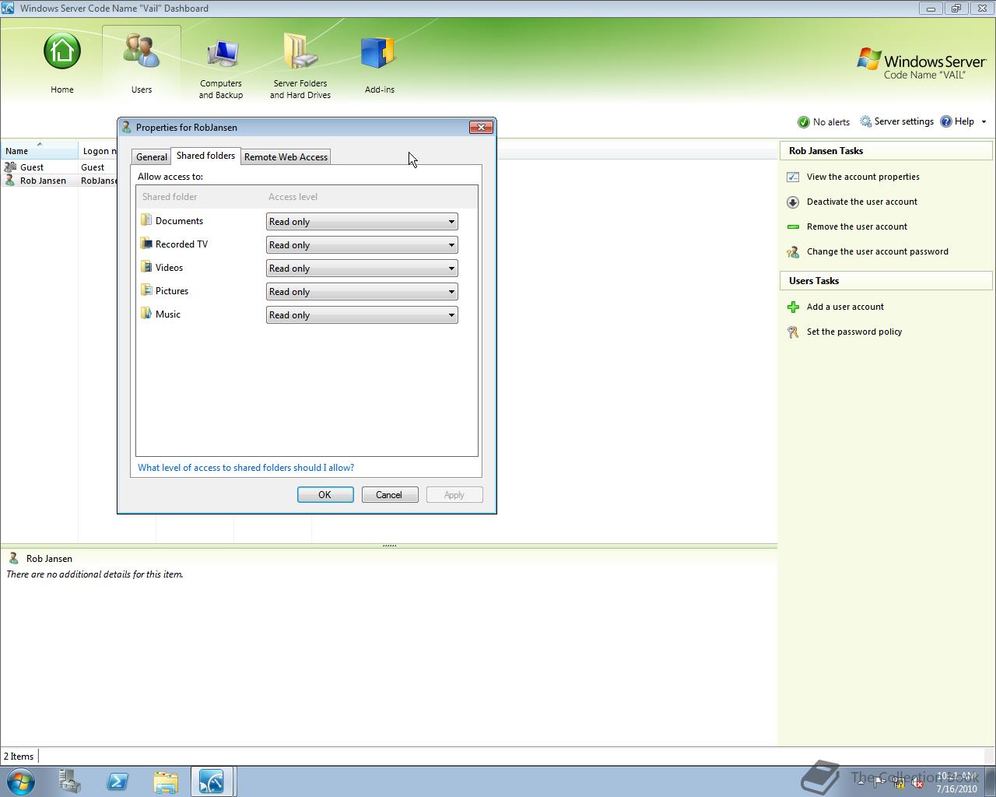The height and width of the screenshot is (797, 996).
Task: Click the No alerts status icon
Action: [804, 122]
